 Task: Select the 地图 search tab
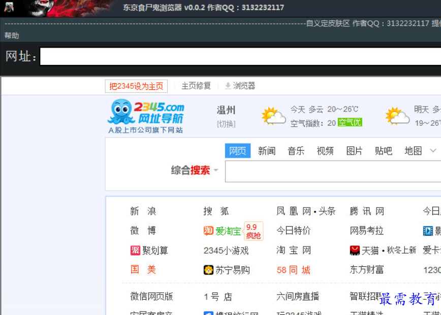[x=413, y=151]
